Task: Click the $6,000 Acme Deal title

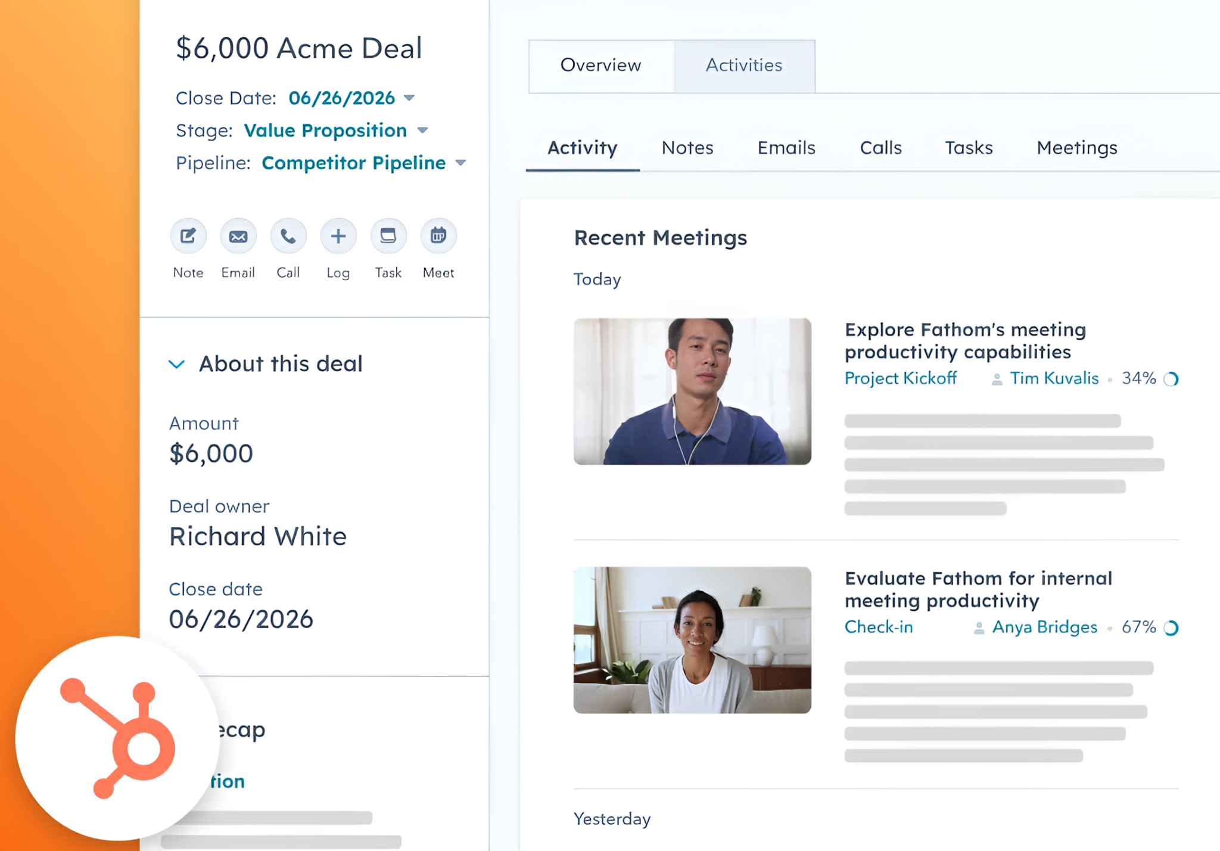Action: 299,48
